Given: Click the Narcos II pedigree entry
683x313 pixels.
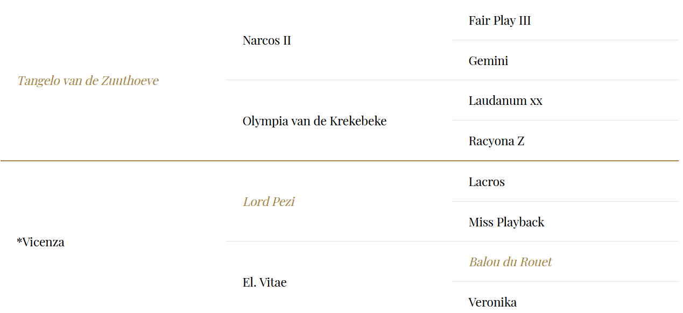Looking at the screenshot, I should 266,40.
